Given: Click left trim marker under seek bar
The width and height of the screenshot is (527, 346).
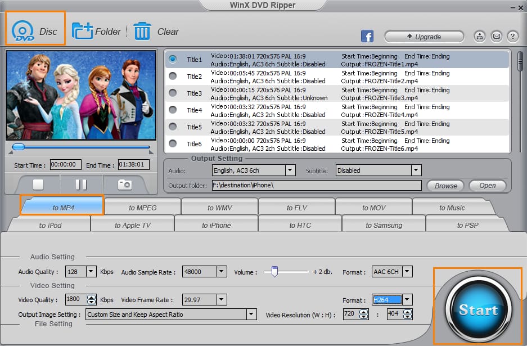Looking at the screenshot, I should point(11,152).
